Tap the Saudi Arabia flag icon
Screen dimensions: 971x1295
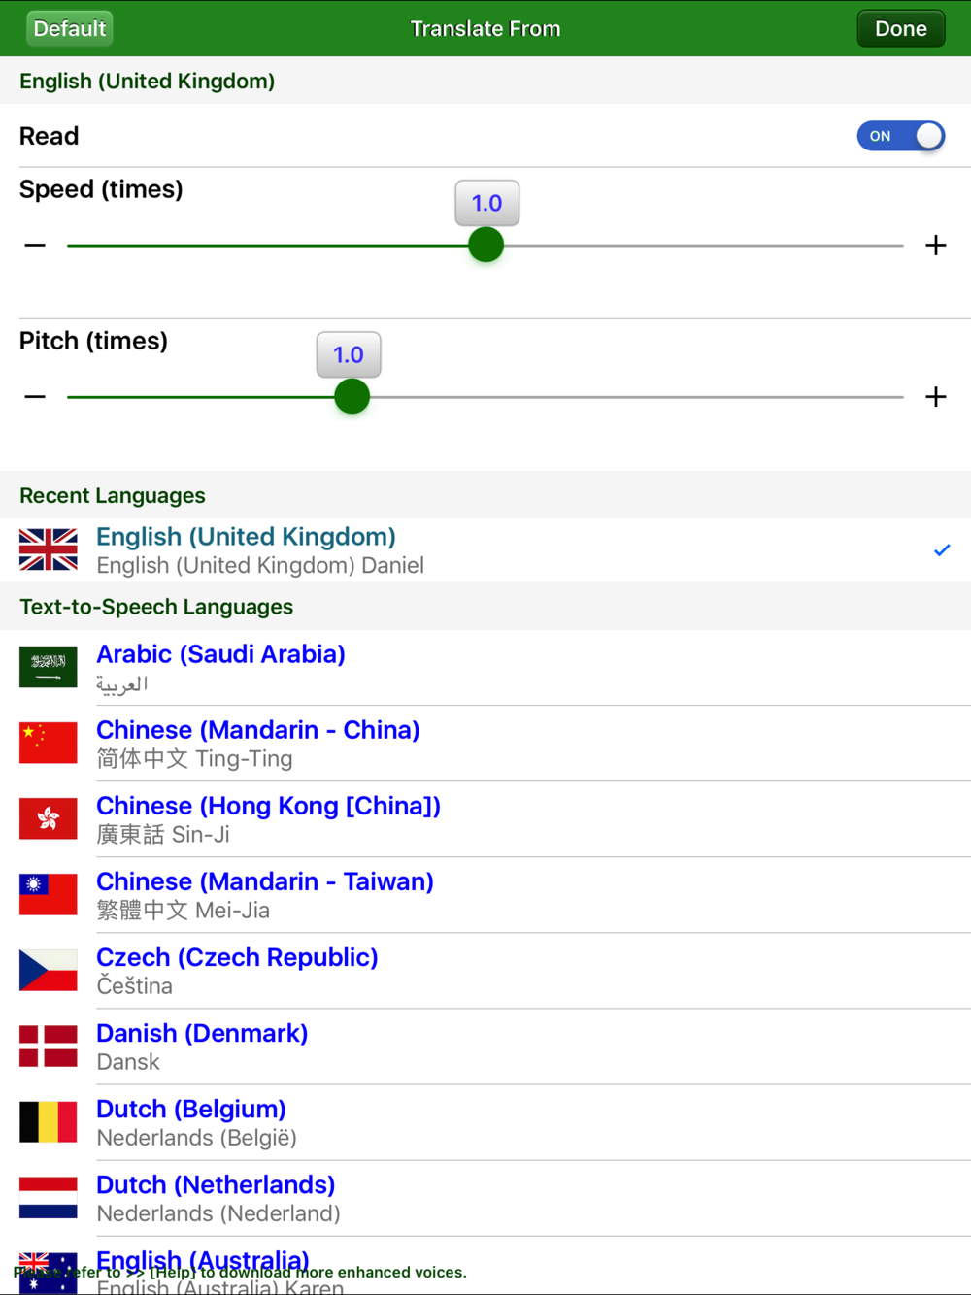coord(49,667)
